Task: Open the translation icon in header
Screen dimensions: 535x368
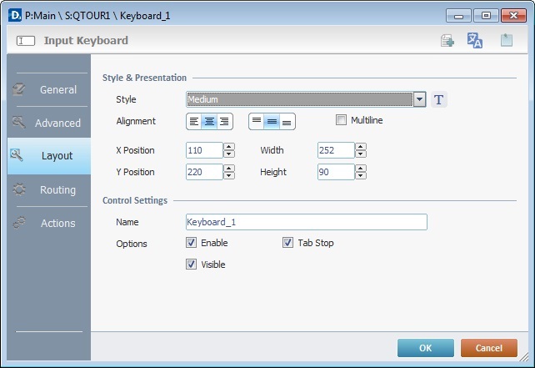Action: point(475,40)
